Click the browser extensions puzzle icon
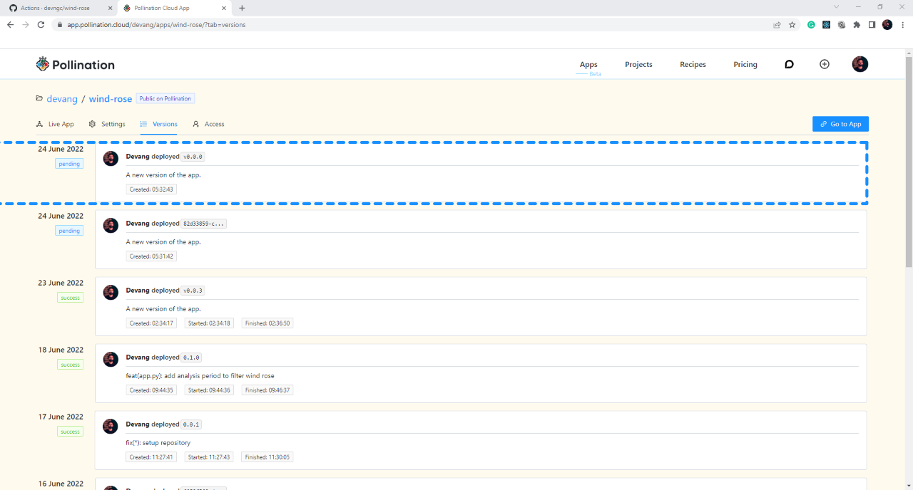The image size is (913, 490). [857, 24]
